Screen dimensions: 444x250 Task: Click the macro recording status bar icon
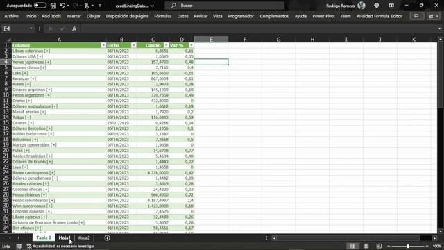(x=19, y=247)
